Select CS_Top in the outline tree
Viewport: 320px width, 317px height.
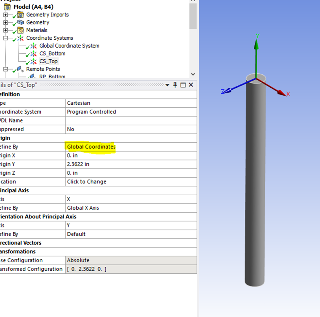[49, 61]
